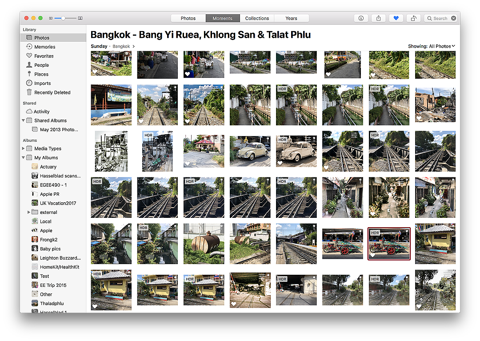Select the cream Beetle car photo without HDR
The width and height of the screenshot is (480, 341).
click(250, 151)
